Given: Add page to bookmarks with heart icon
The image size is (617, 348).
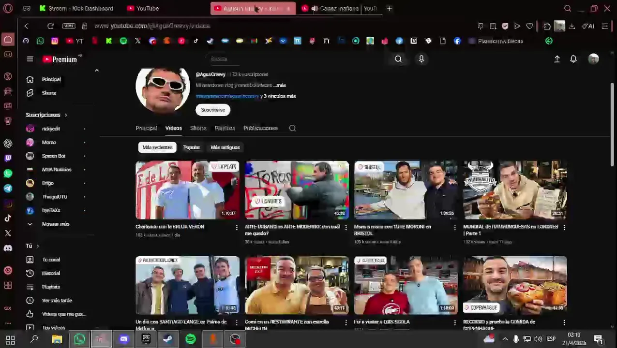Looking at the screenshot, I should (529, 26).
